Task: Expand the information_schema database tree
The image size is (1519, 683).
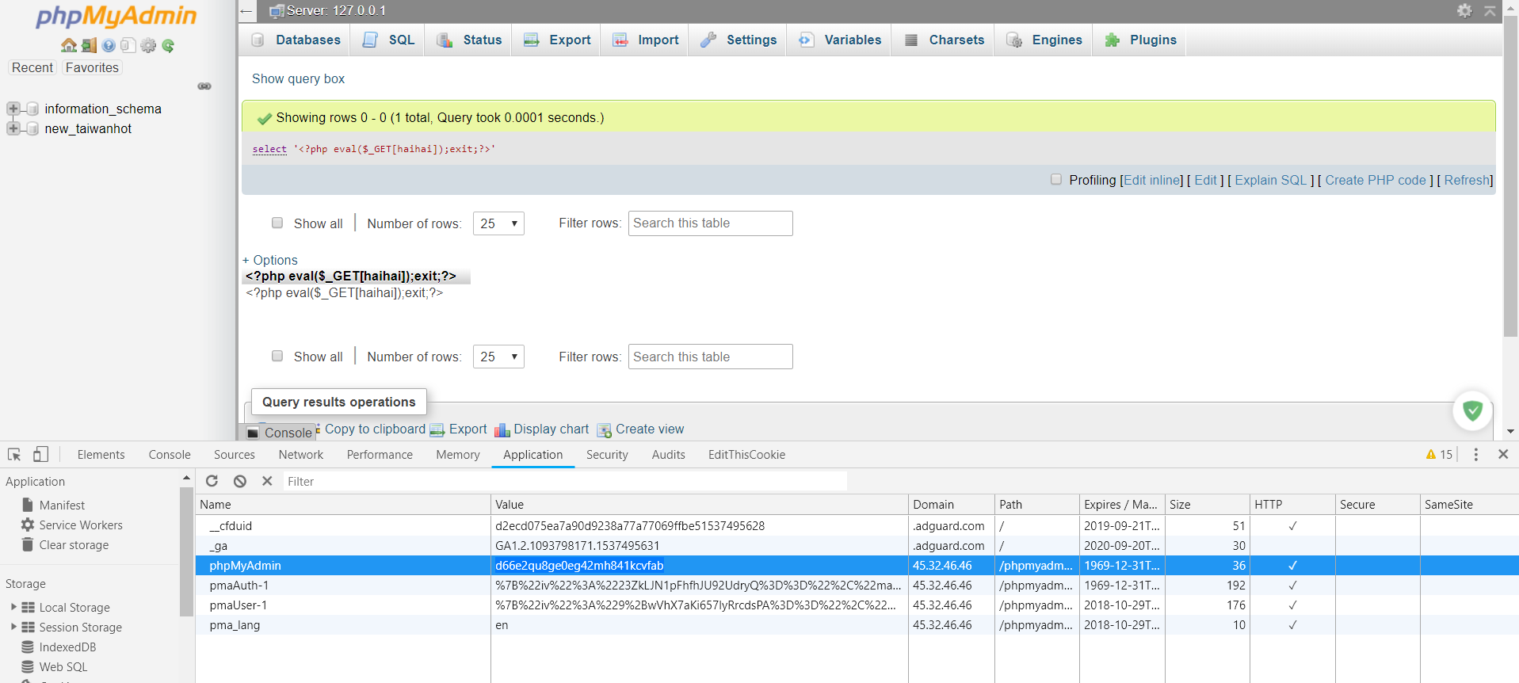Action: point(13,109)
